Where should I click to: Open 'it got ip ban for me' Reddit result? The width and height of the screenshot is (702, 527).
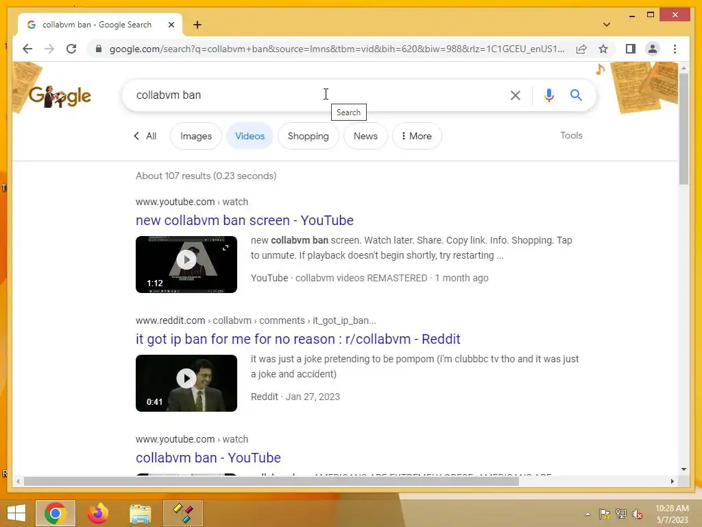point(298,339)
